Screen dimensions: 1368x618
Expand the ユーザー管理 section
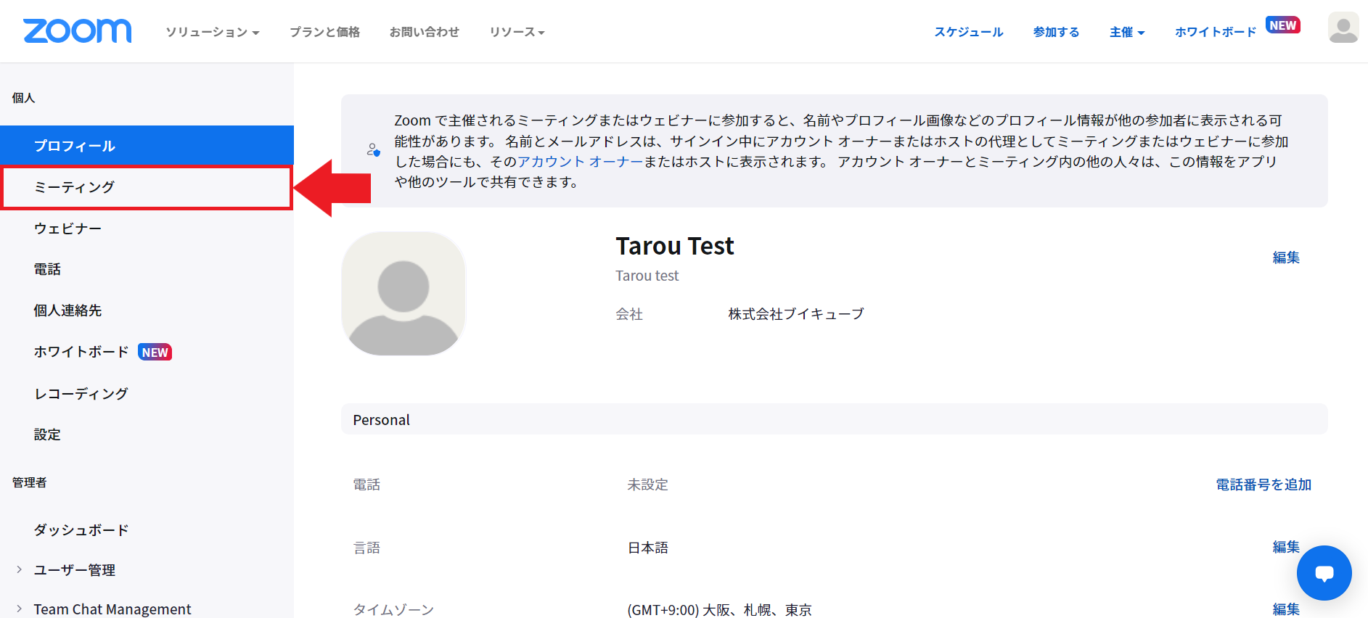tap(19, 569)
